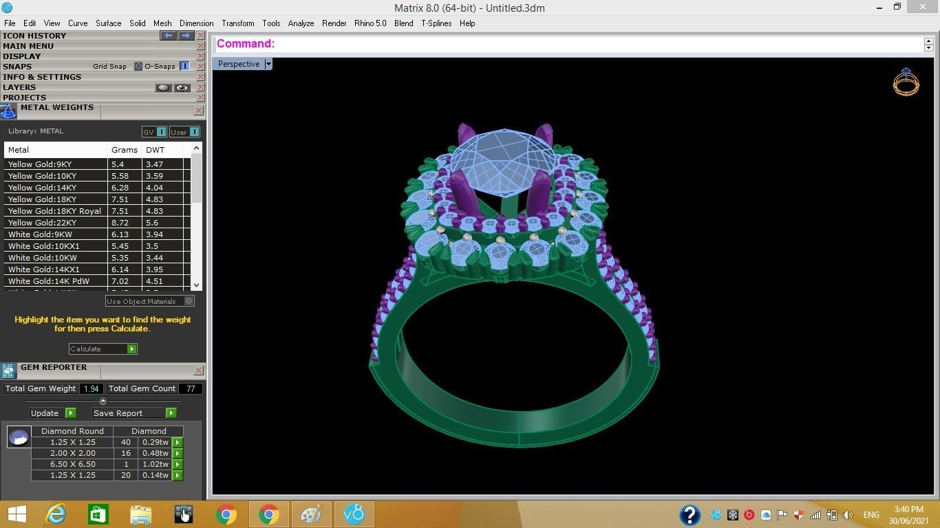Screen dimensions: 940x528
Task: Open the File menu
Action: [10, 23]
